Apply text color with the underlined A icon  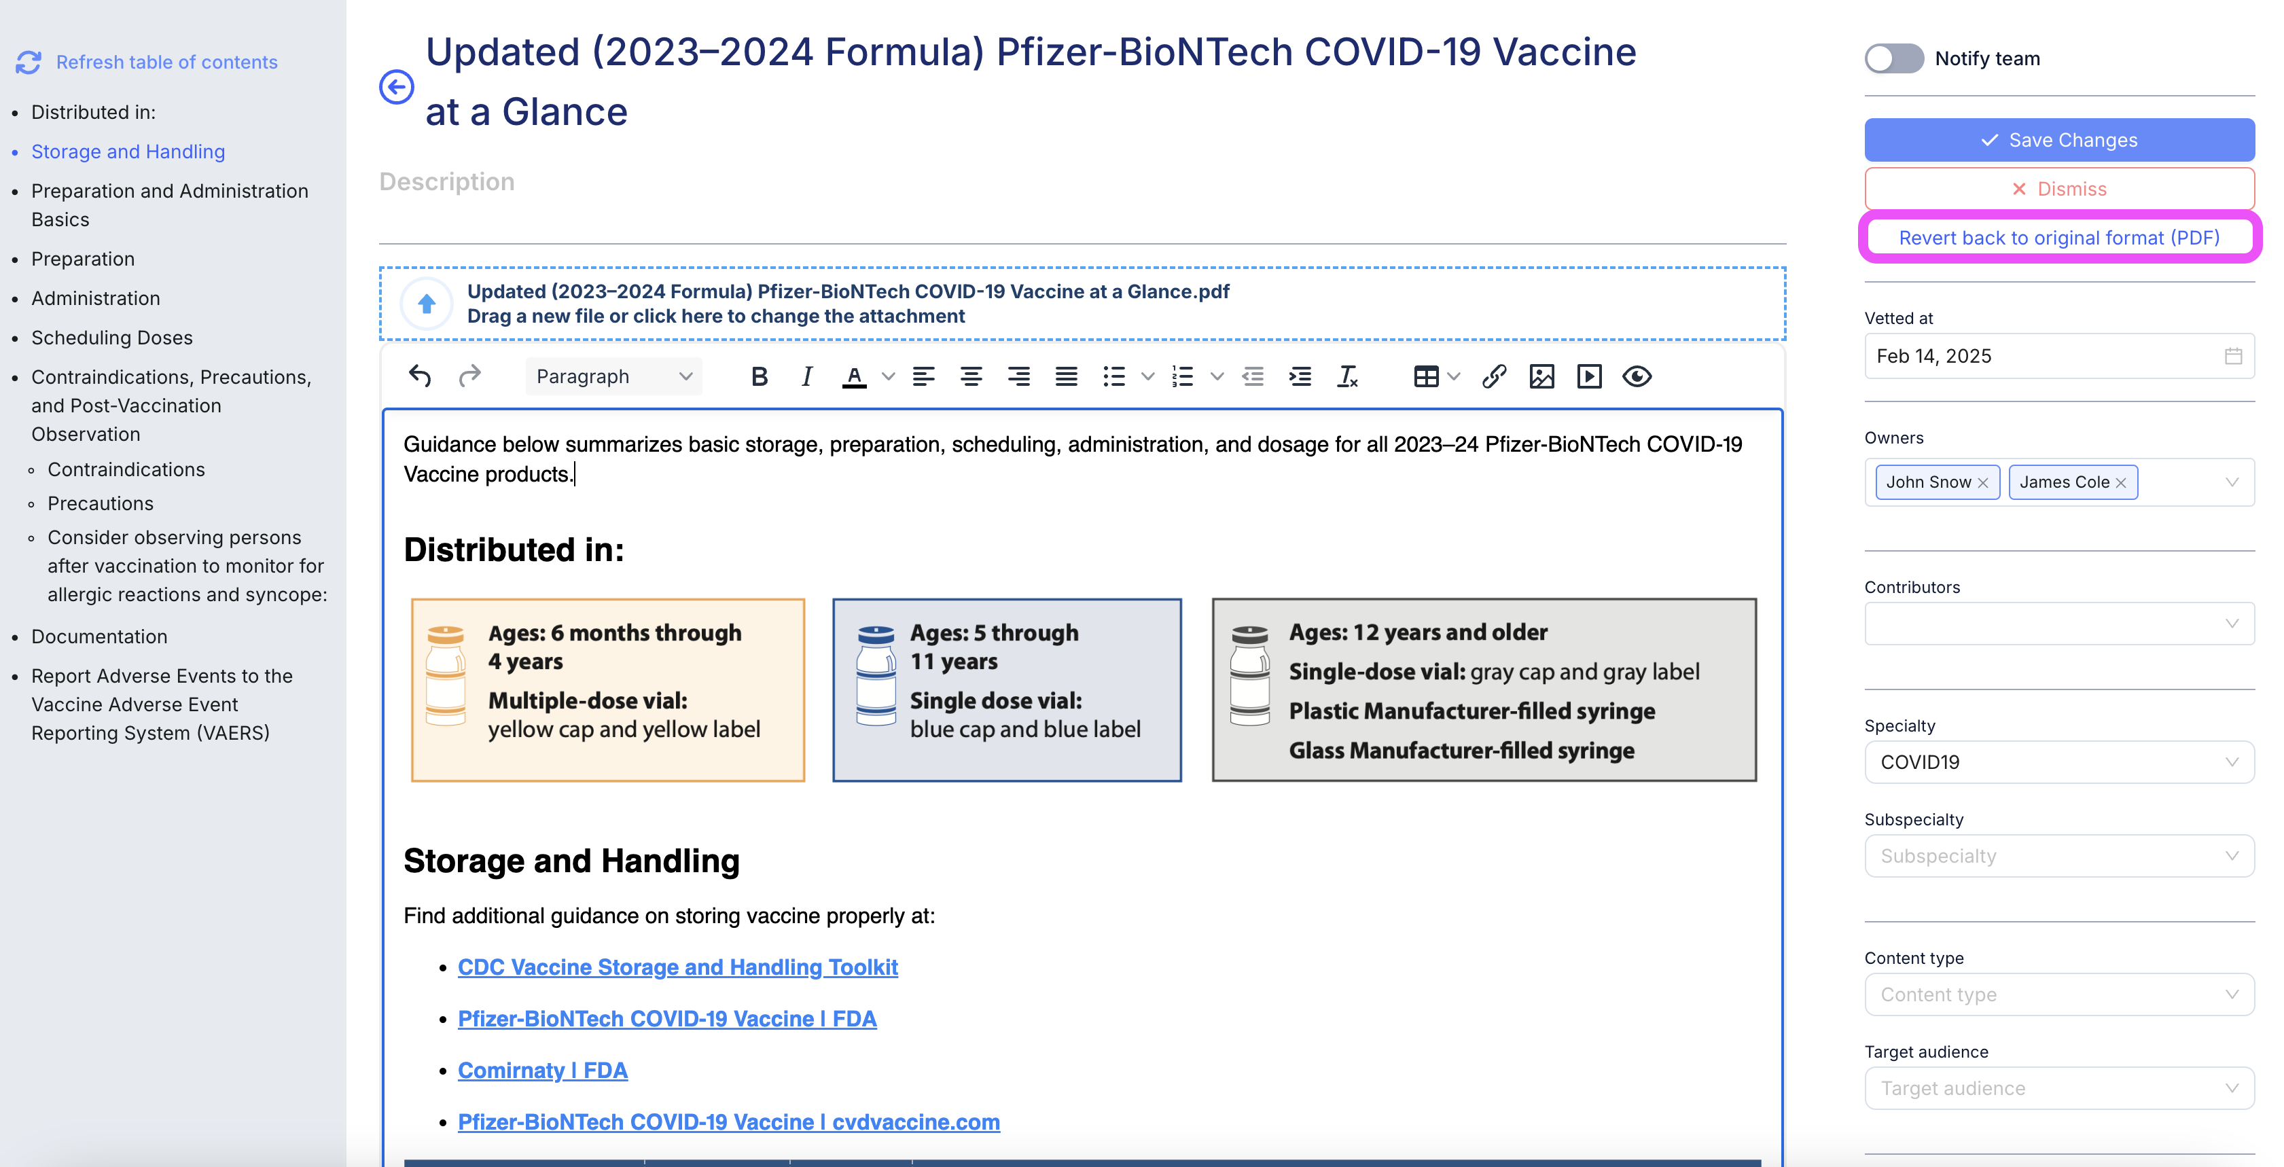point(854,376)
